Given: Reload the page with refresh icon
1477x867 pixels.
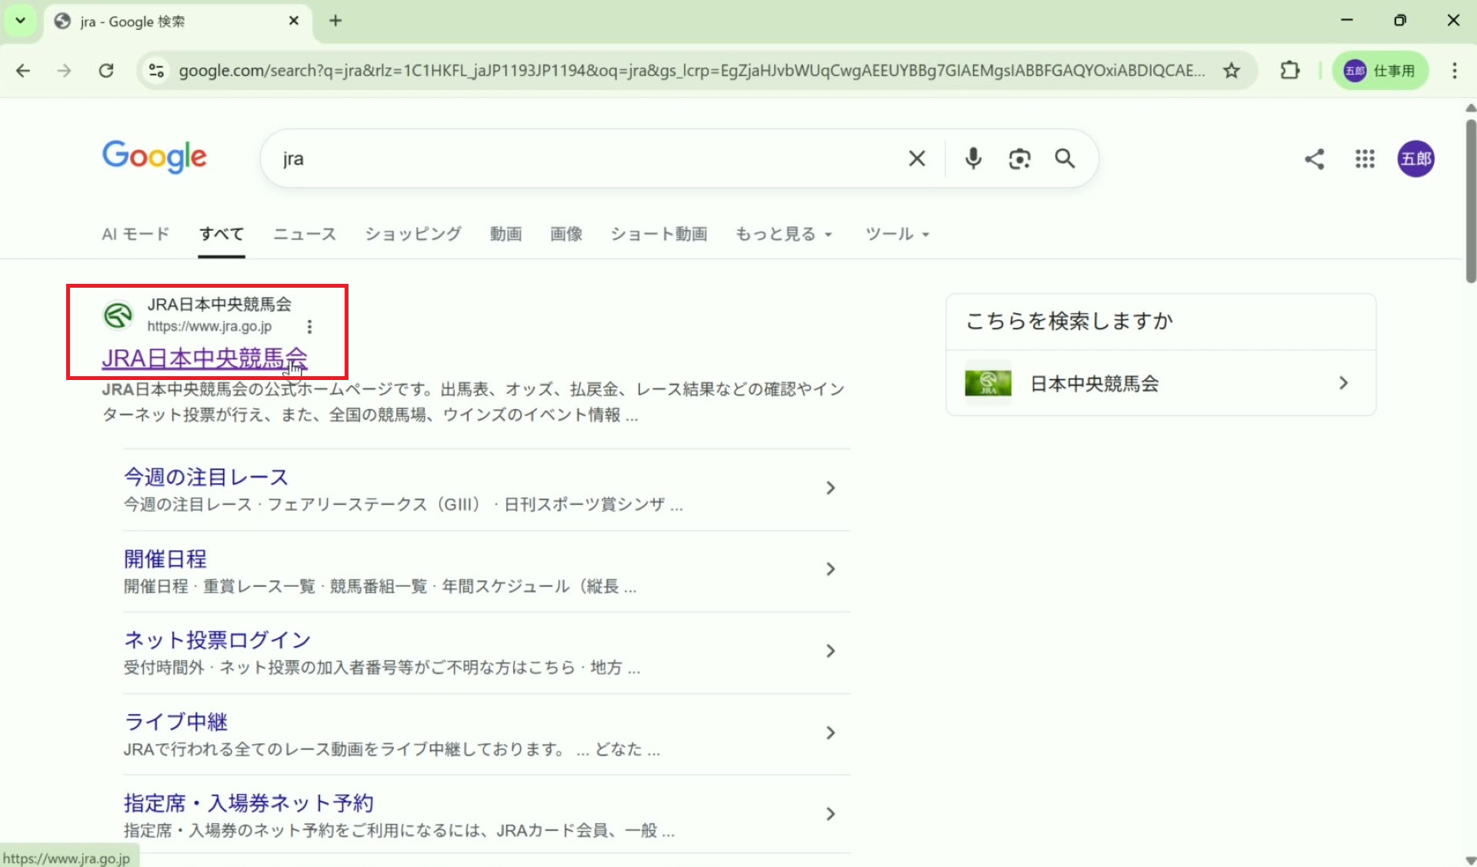Looking at the screenshot, I should pos(106,71).
